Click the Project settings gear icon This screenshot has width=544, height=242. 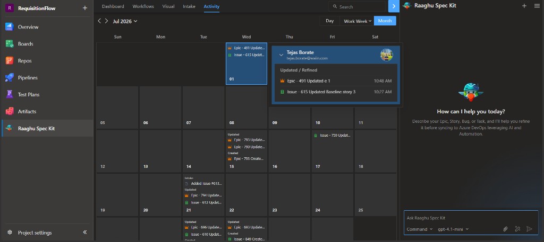(x=10, y=232)
